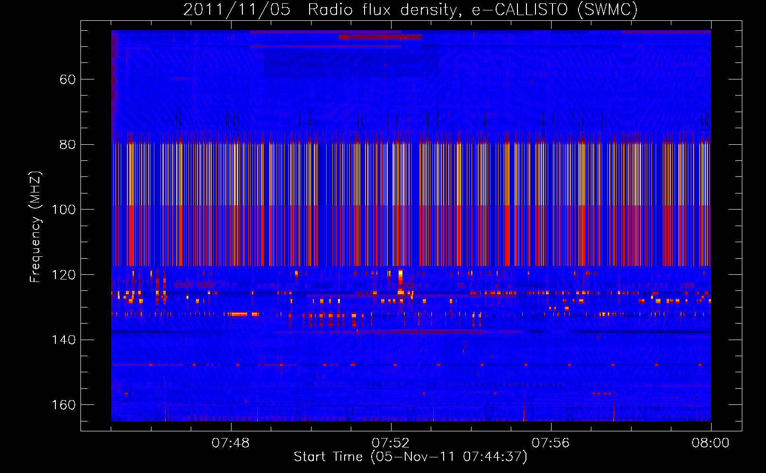Image resolution: width=766 pixels, height=473 pixels.
Task: Click the "Frequency (MHZ)" axis label
Action: [36, 227]
